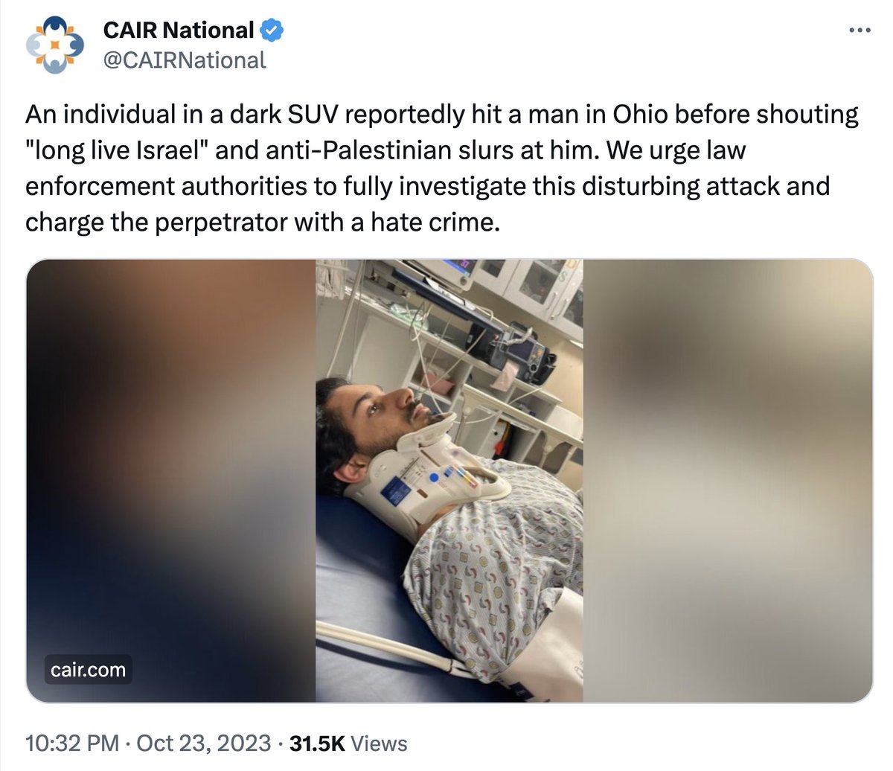
Task: Select the tweet body text paragraph
Action: click(441, 168)
